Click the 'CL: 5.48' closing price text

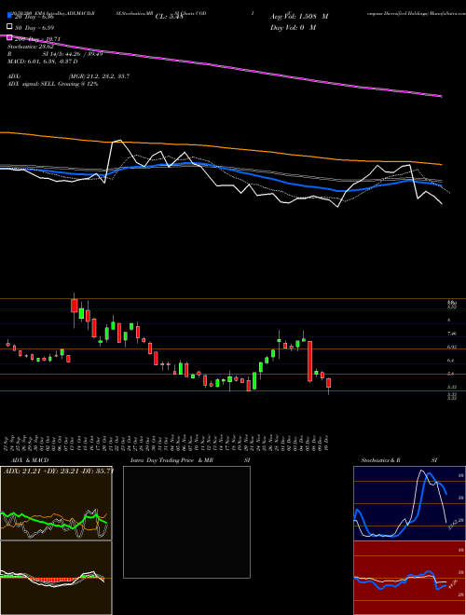170,17
